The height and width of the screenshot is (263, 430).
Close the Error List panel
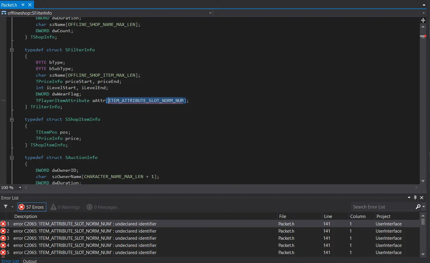(422, 198)
